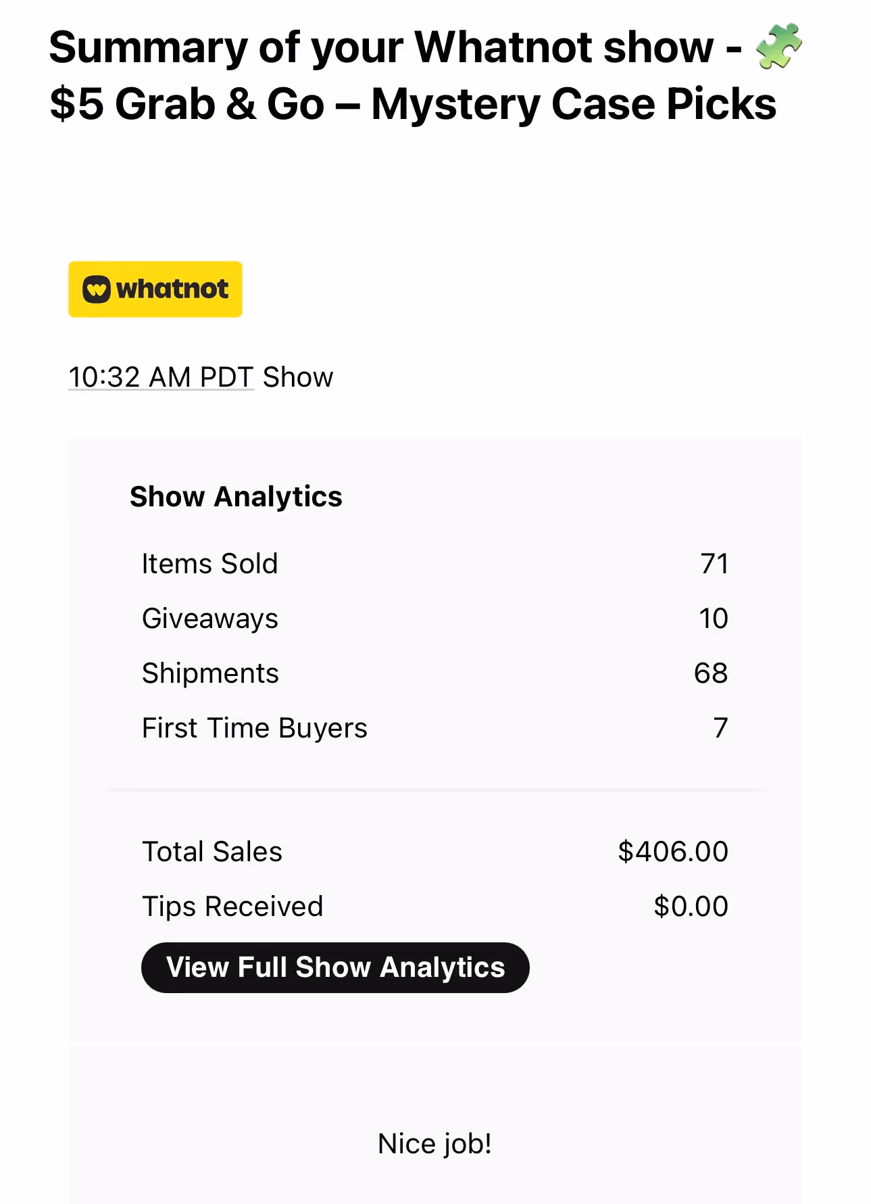Screen dimensions: 871x1204
Task: Select the Shipments label
Action: (x=210, y=673)
